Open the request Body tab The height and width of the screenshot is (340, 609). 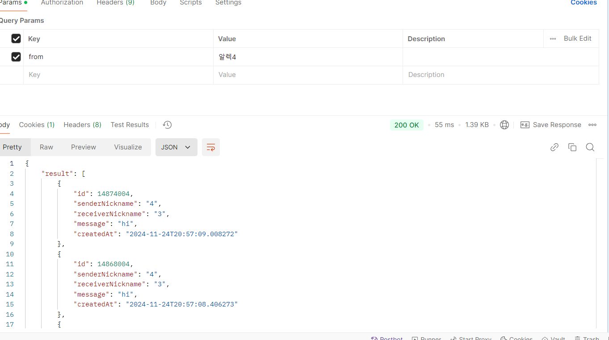(158, 3)
